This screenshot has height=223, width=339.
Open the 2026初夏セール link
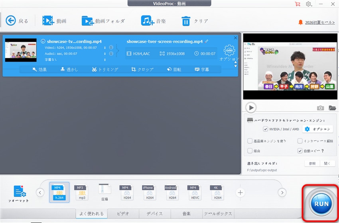(320, 22)
